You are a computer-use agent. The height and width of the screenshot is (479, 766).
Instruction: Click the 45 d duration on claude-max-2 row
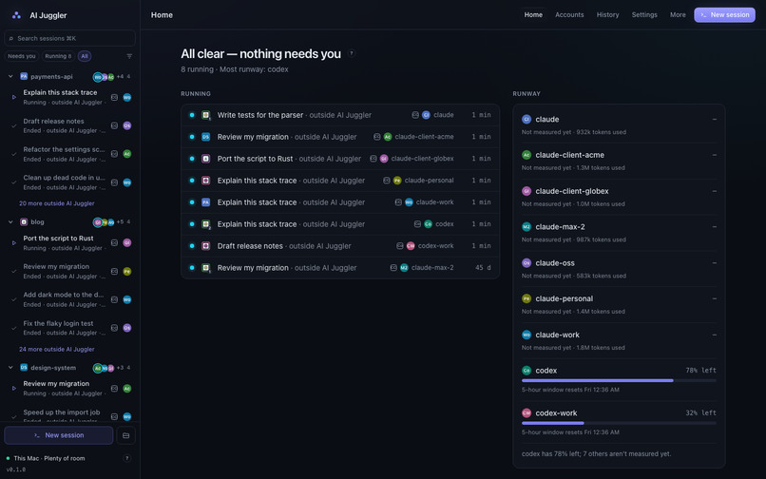483,267
